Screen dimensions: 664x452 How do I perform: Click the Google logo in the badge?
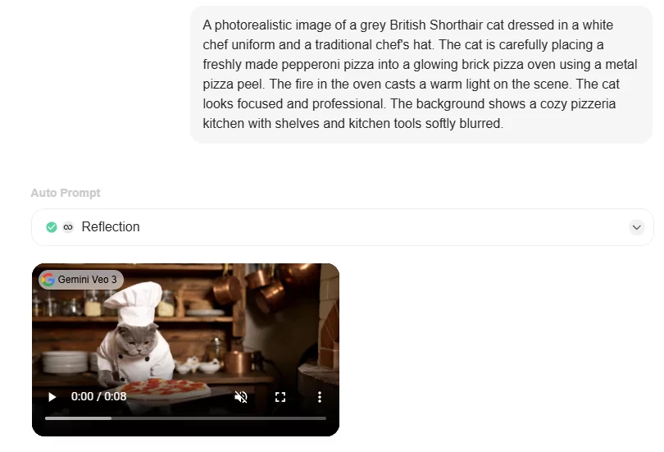[48, 280]
